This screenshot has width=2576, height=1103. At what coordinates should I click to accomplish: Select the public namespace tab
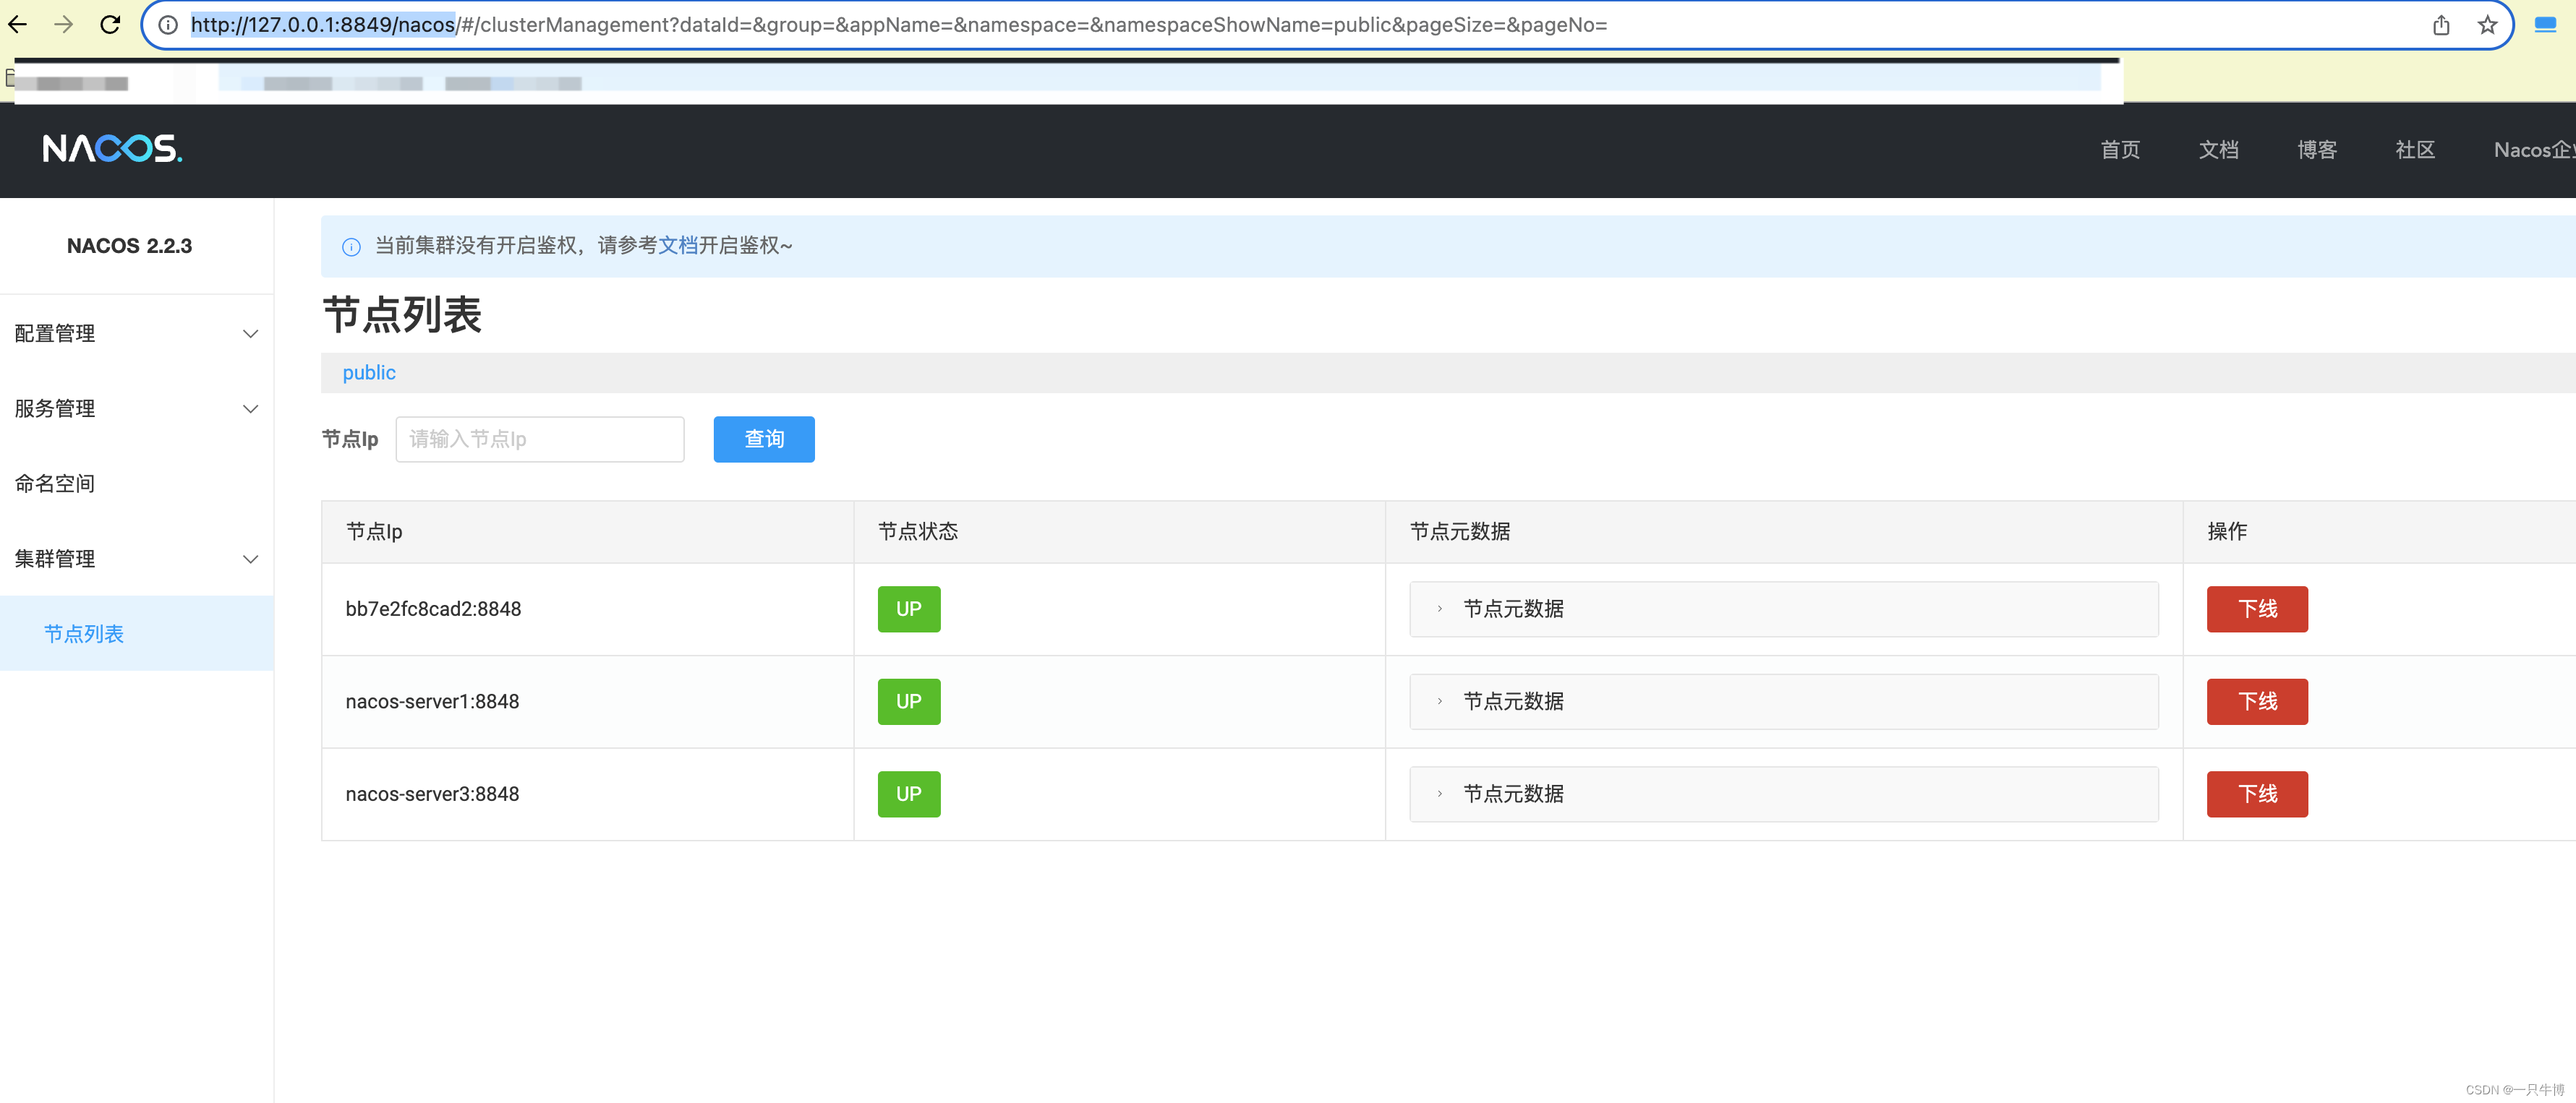tap(369, 373)
